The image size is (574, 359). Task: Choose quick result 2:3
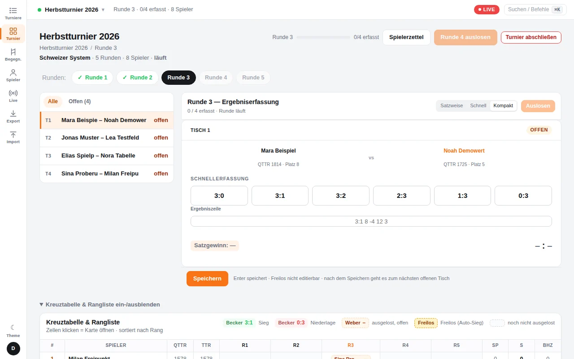pos(402,196)
